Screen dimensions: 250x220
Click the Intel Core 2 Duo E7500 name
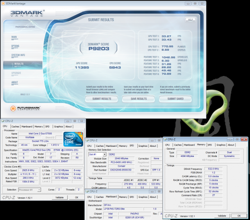pyautogui.click(x=40, y=134)
